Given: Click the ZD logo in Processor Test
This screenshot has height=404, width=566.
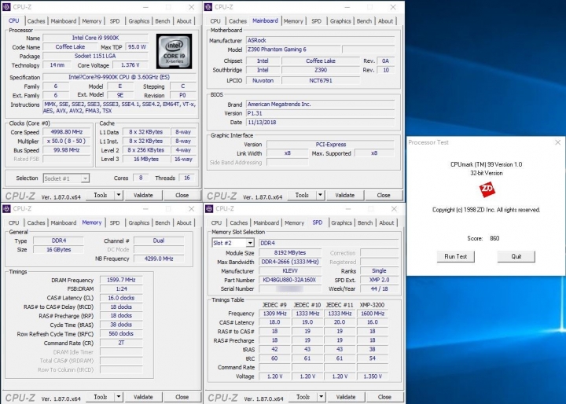Looking at the screenshot, I should click(x=487, y=189).
